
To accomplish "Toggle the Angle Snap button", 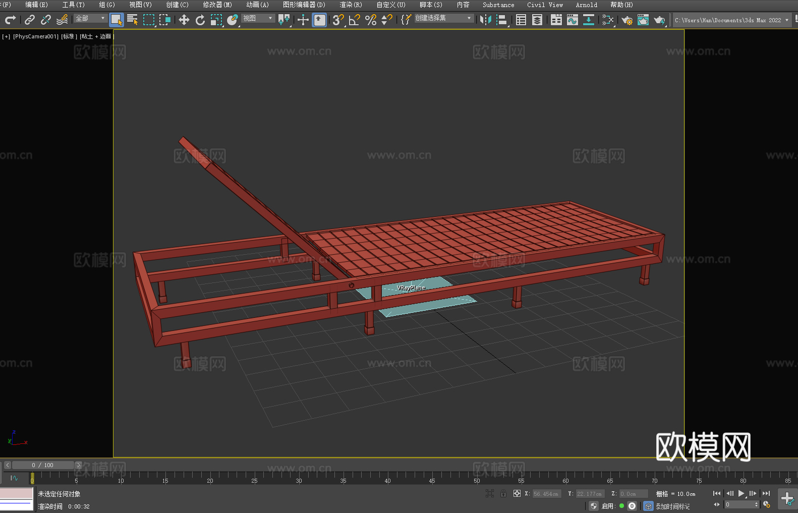I will (x=355, y=20).
